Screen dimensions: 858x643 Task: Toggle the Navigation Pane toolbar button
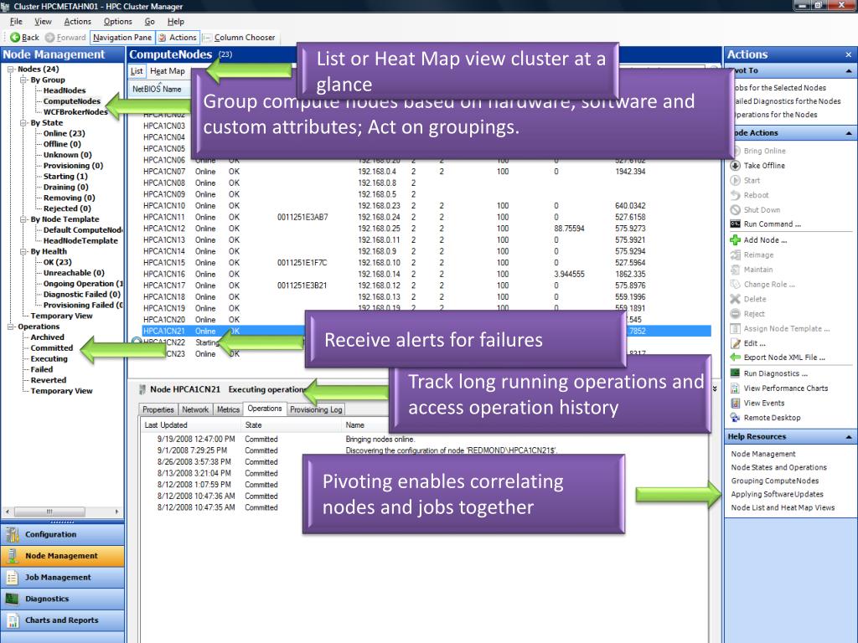[122, 37]
